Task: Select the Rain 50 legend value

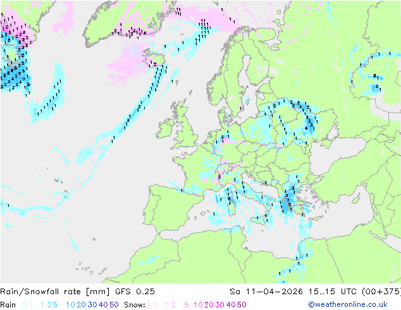Action: tap(114, 305)
